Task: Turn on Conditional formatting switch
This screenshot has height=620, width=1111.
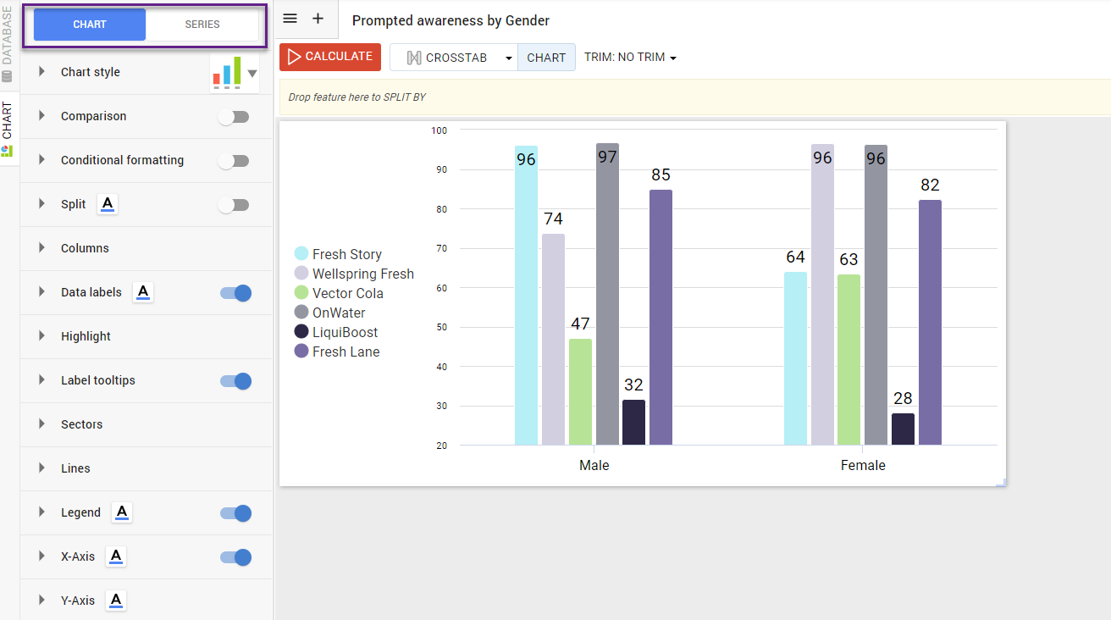Action: click(x=234, y=161)
